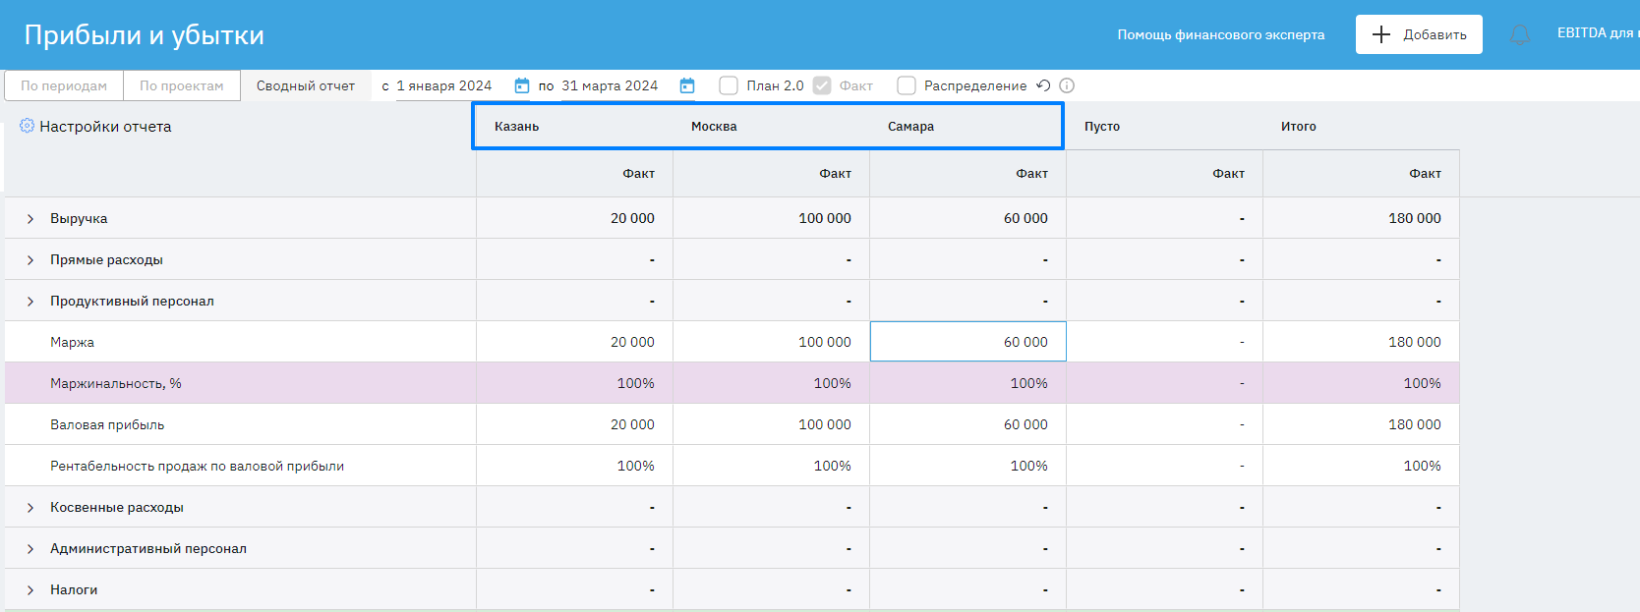This screenshot has height=612, width=1640.
Task: Enable the Распределение checkbox
Action: click(x=907, y=85)
